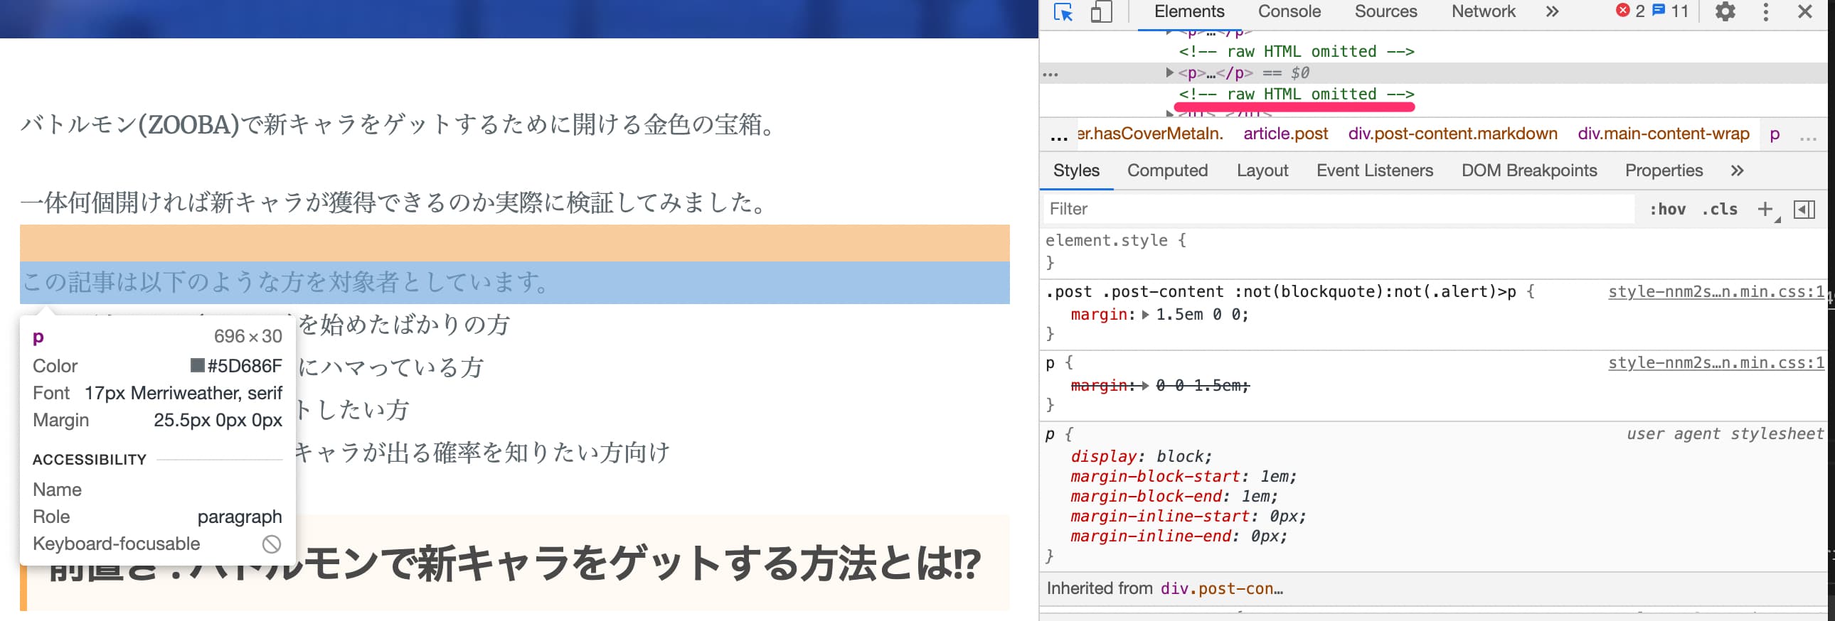This screenshot has height=621, width=1835.
Task: Close the DevTools panel
Action: click(x=1804, y=11)
